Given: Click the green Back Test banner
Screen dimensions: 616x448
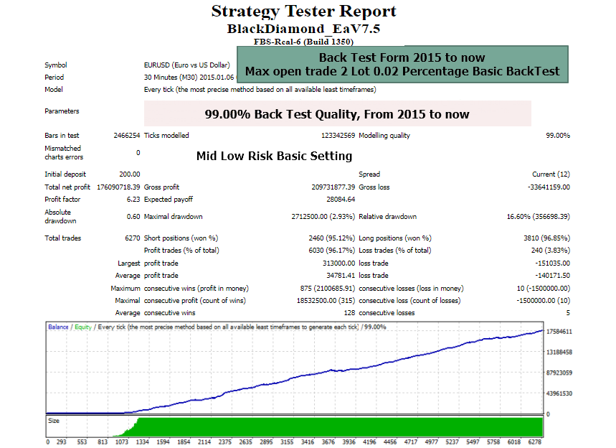Looking at the screenshot, I should click(x=402, y=65).
